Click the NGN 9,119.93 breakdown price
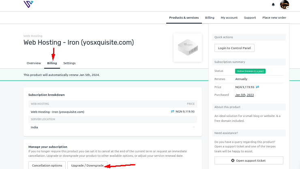This screenshot has width=300, height=169. [x=185, y=111]
